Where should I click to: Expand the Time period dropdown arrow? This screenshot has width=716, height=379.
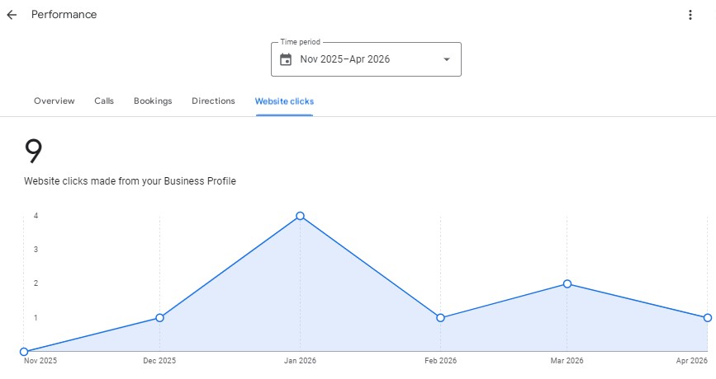tap(447, 59)
